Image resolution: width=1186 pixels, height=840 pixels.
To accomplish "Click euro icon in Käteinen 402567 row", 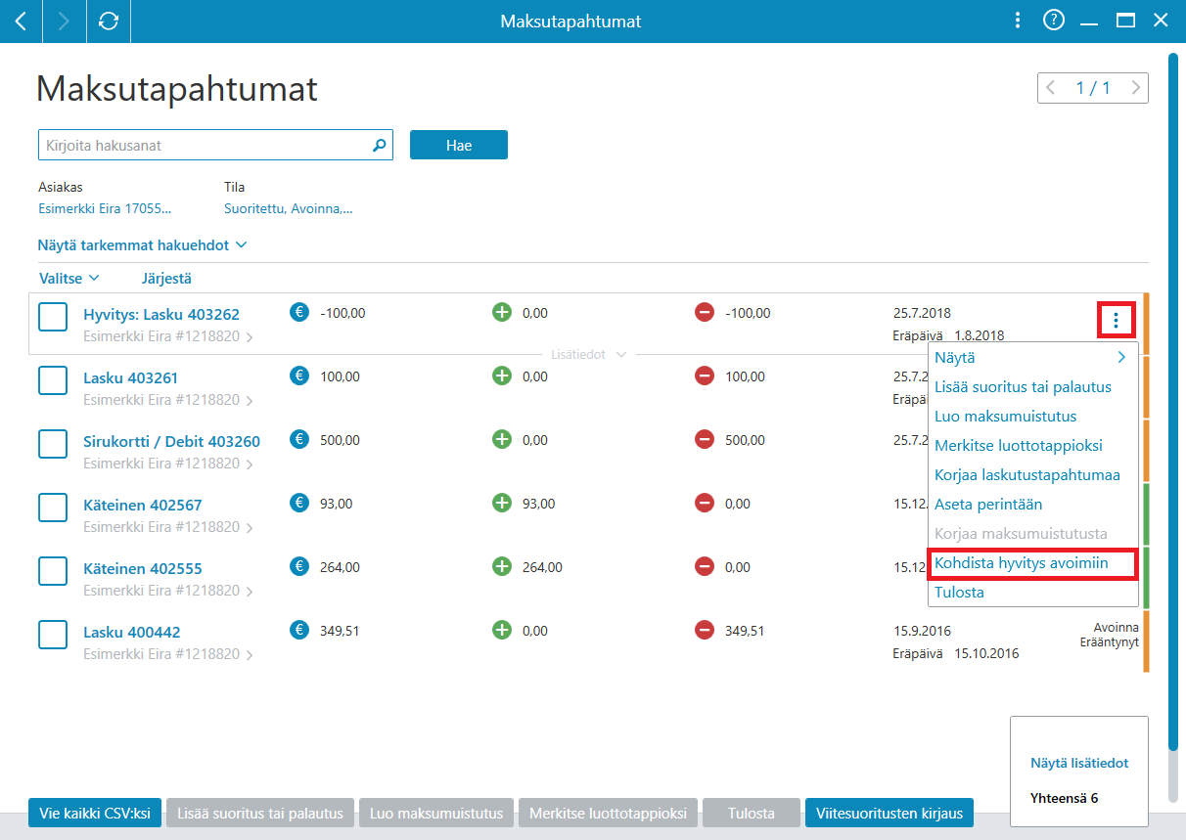I will click(x=299, y=504).
